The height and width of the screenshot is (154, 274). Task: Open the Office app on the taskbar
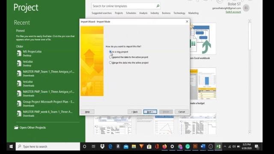157,146
